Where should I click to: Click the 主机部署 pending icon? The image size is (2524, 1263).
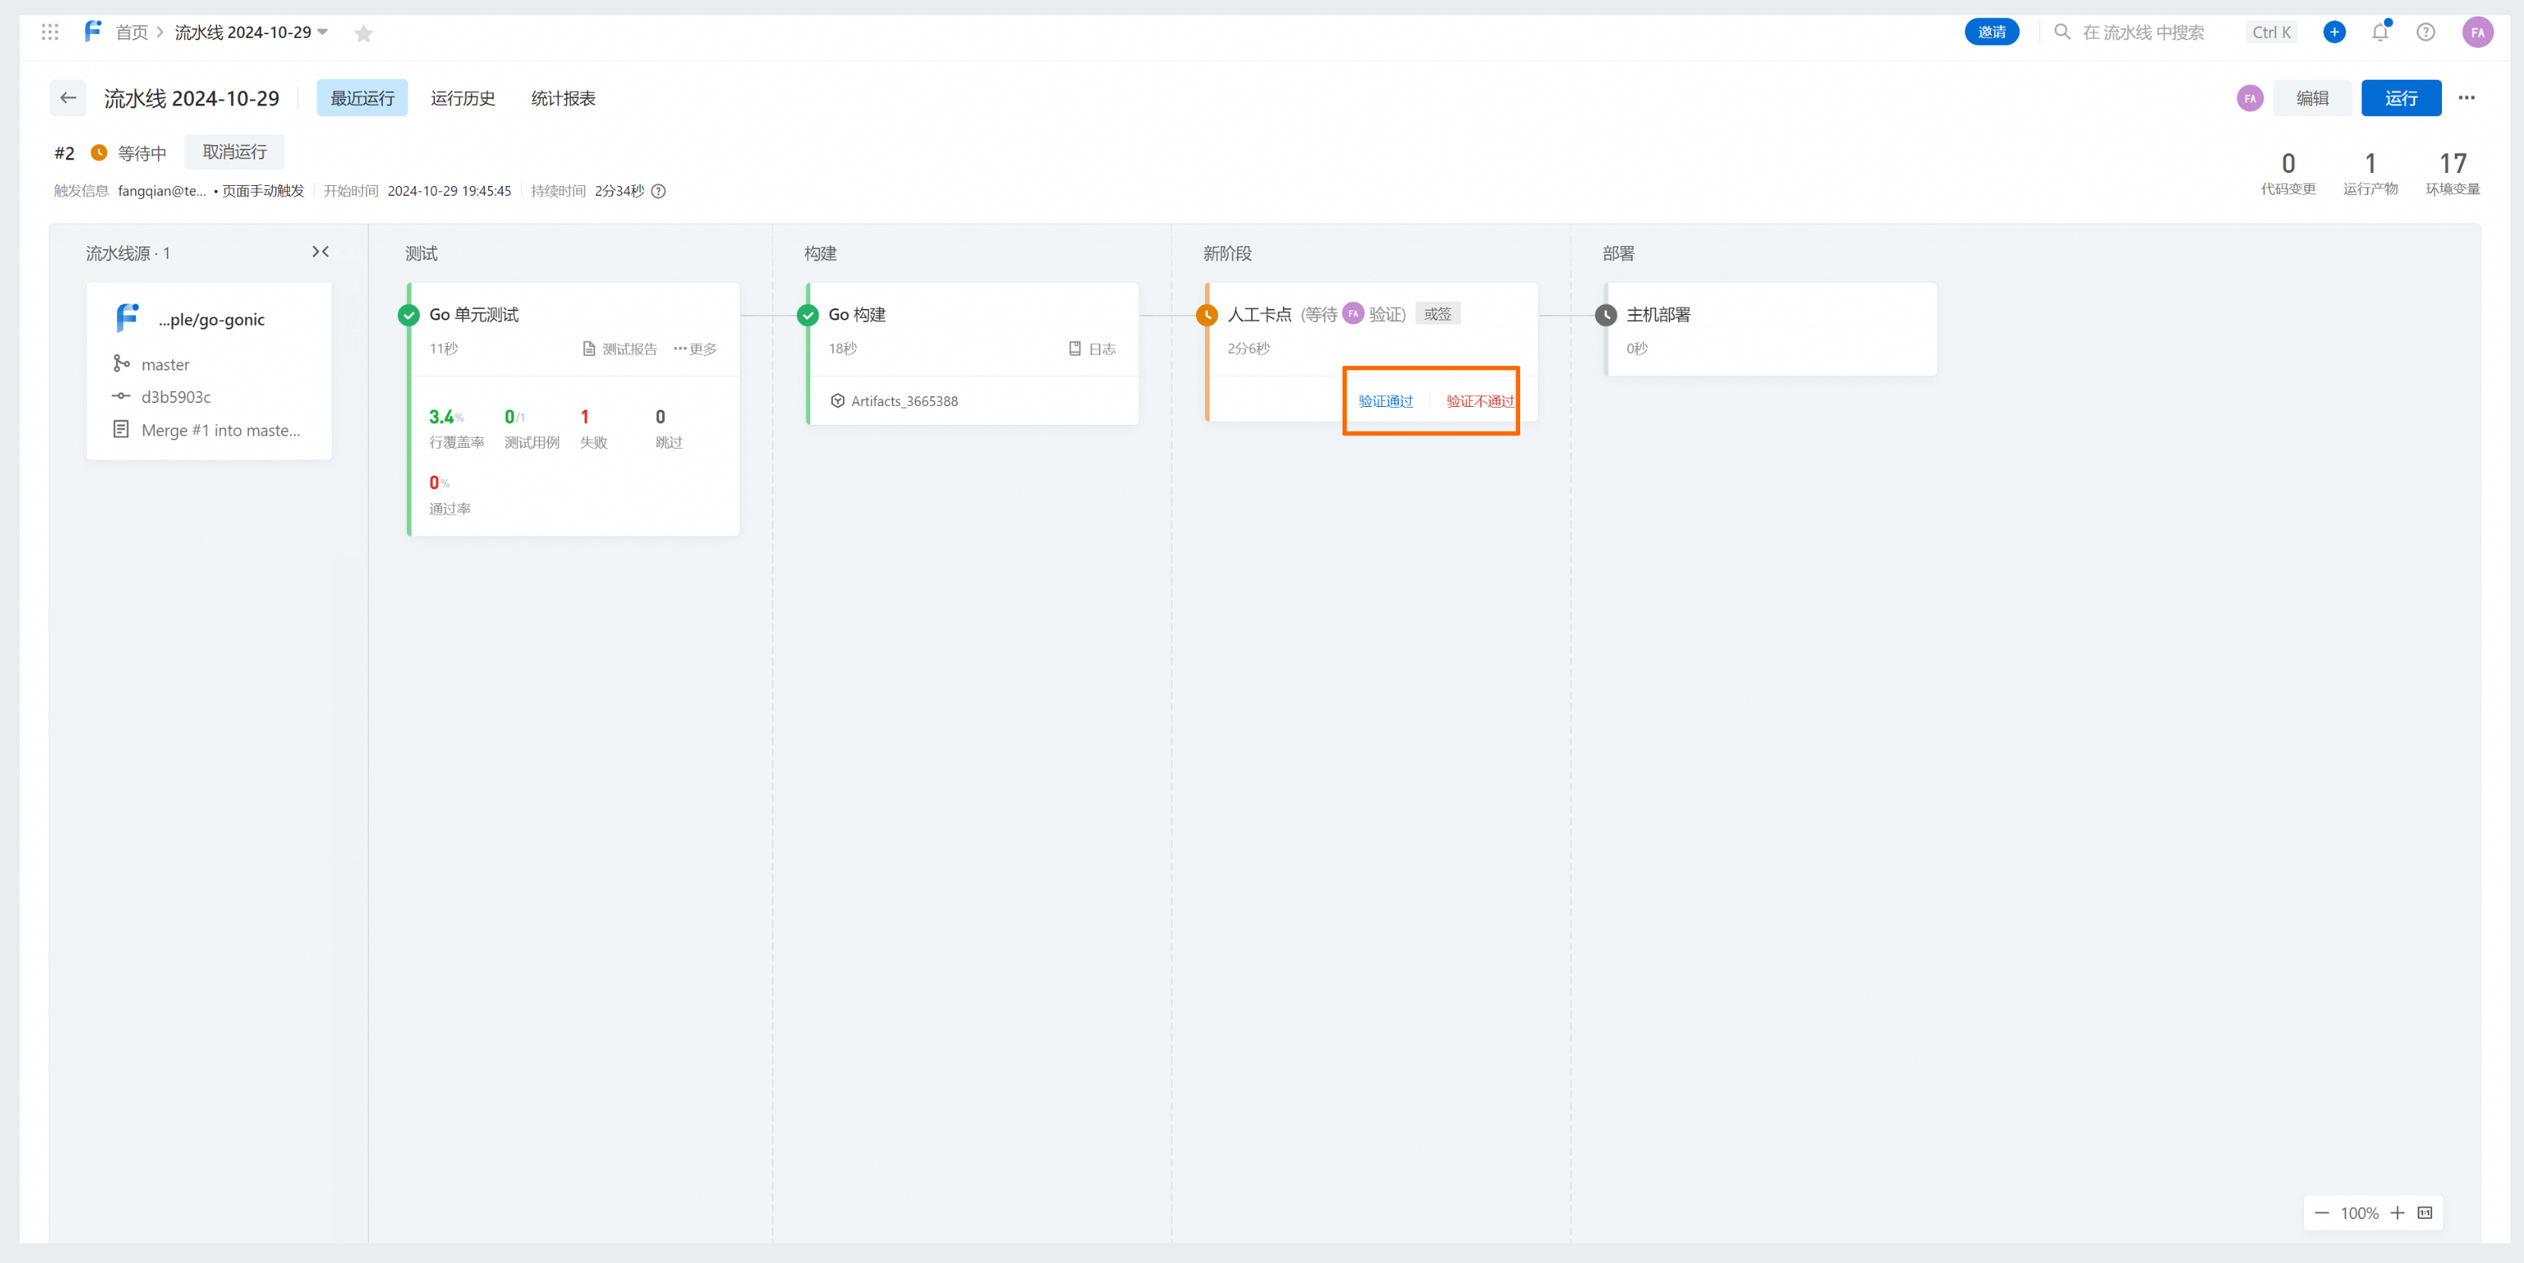pos(1606,314)
